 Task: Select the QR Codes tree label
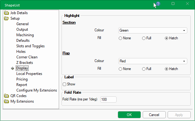[18, 96]
